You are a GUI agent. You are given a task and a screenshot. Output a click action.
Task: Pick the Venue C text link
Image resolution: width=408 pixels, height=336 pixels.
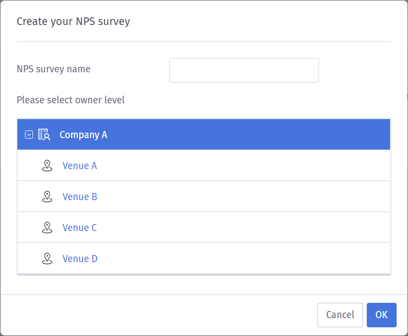80,228
